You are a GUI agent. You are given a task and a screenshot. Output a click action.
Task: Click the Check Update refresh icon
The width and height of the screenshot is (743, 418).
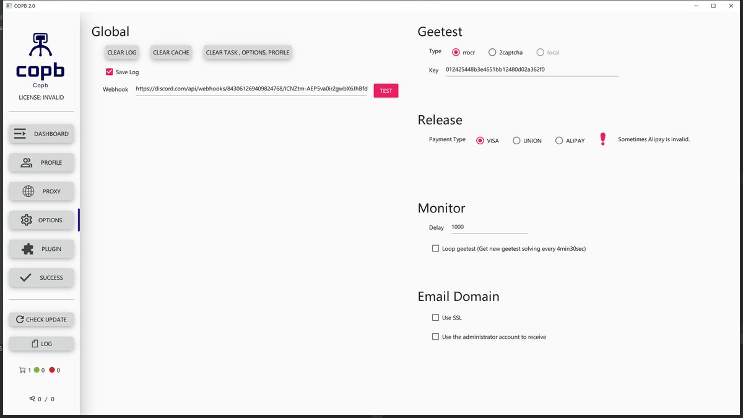[20, 320]
